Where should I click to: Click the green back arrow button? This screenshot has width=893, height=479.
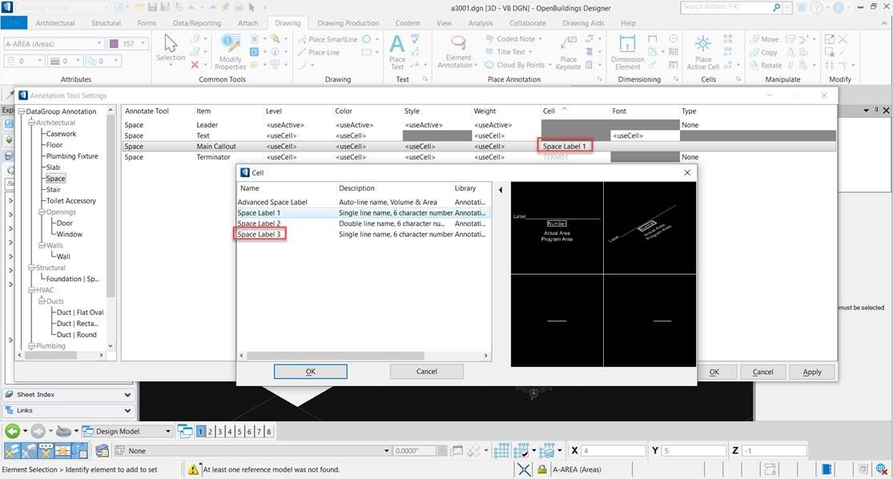tap(13, 431)
